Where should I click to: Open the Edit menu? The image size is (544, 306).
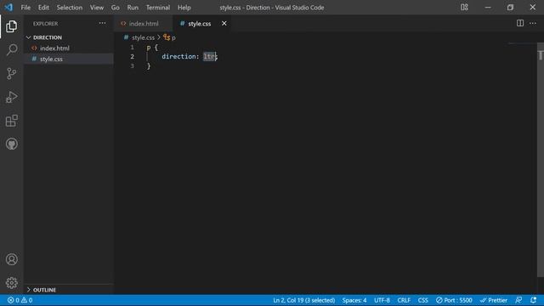point(43,8)
